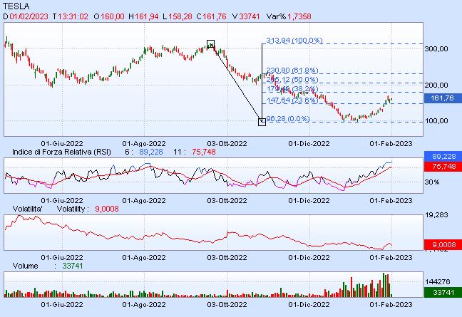Click the 313,94 (100.0%) Fibonacci label

click(294, 41)
